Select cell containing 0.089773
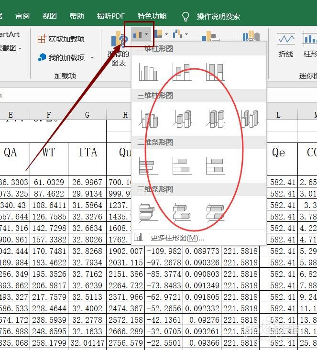317x350 pixels. point(202,251)
